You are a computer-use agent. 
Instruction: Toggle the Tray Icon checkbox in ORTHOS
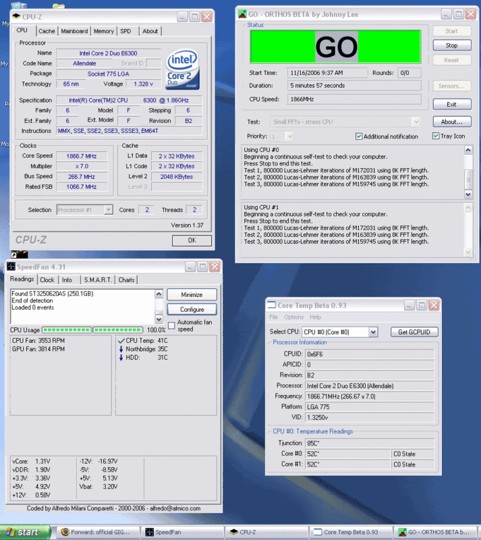click(436, 136)
